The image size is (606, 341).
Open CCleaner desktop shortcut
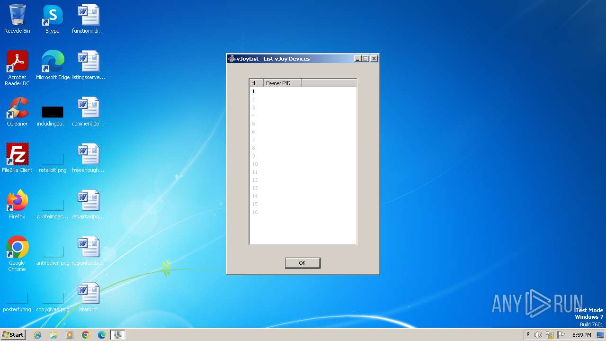(17, 112)
